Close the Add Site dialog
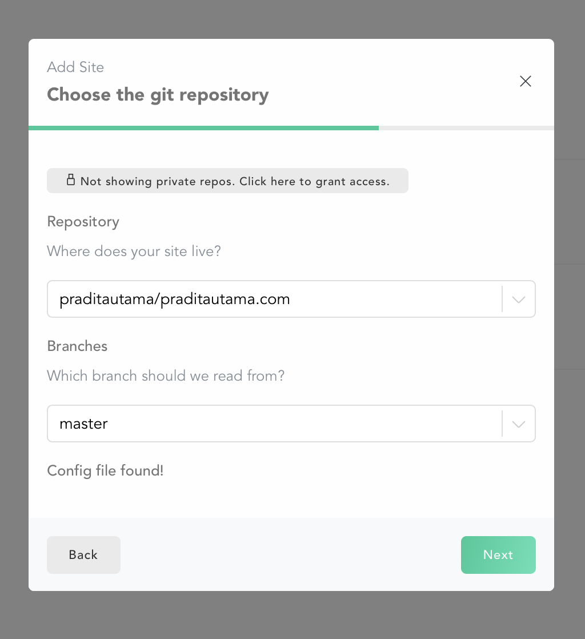 tap(526, 81)
